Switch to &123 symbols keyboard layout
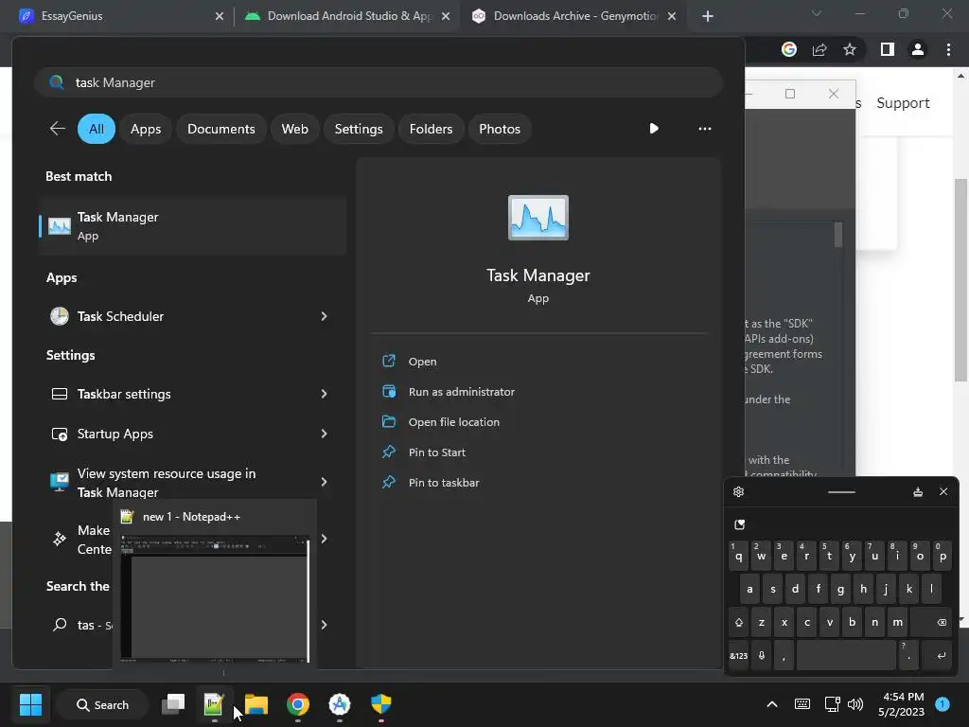The width and height of the screenshot is (969, 727). (x=738, y=656)
